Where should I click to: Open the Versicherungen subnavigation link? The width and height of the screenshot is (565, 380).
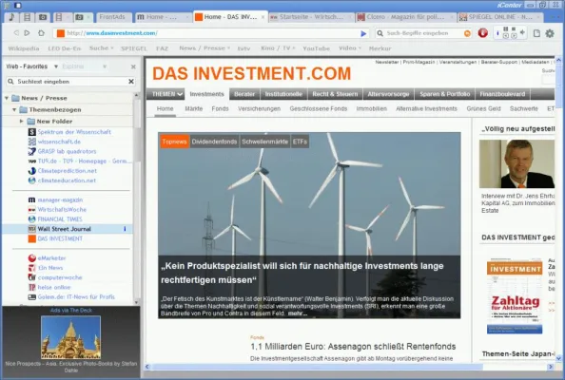tap(259, 108)
